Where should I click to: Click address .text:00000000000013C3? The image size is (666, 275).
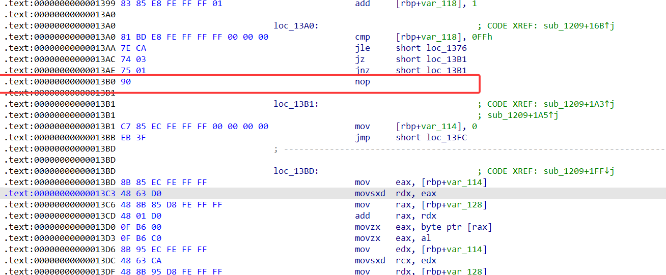(x=60, y=193)
